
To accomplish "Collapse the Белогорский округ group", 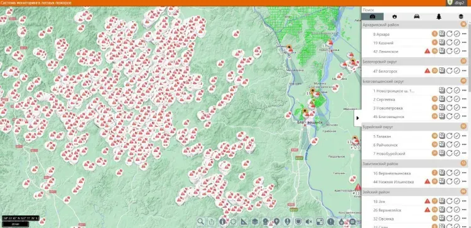I will [414, 62].
